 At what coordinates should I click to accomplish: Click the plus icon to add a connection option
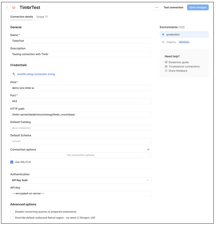coord(148,149)
